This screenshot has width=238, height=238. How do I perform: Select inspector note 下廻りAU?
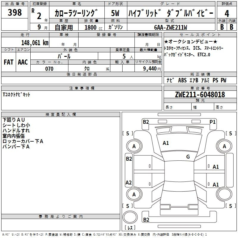[14, 120]
